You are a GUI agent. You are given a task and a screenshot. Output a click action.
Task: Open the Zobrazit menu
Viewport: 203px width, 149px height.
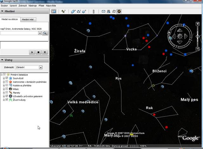23,6
